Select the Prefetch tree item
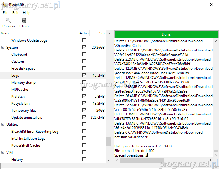The height and width of the screenshot is (169, 219). pos(18,97)
